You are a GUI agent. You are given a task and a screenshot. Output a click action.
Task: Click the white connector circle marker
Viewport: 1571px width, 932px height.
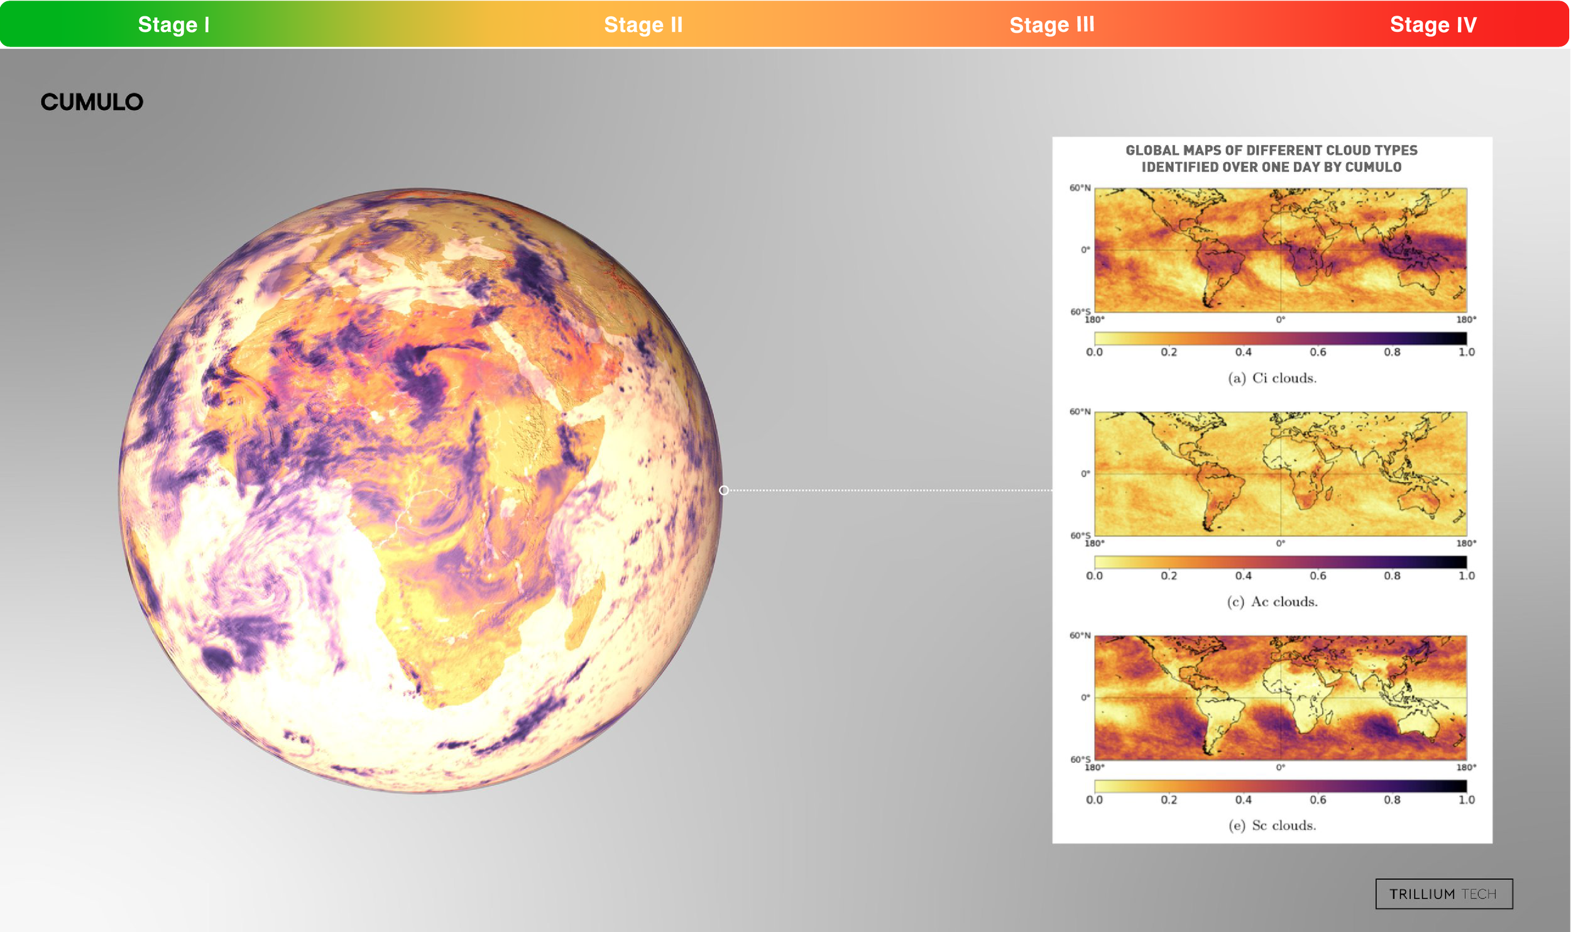[x=723, y=490]
